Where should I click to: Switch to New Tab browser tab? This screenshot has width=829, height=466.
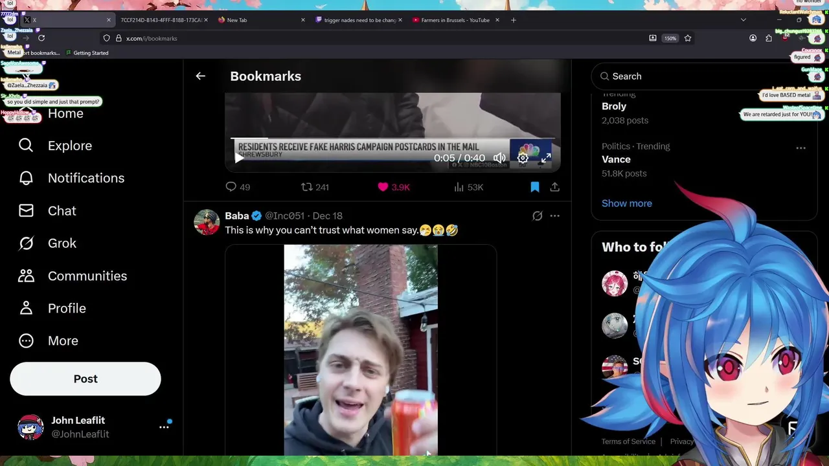(x=259, y=20)
